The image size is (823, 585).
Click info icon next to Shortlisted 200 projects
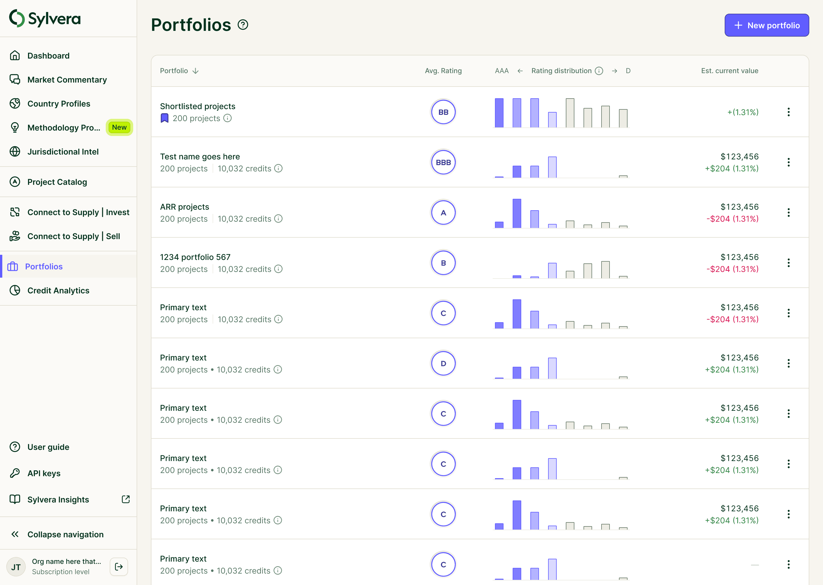(x=227, y=118)
